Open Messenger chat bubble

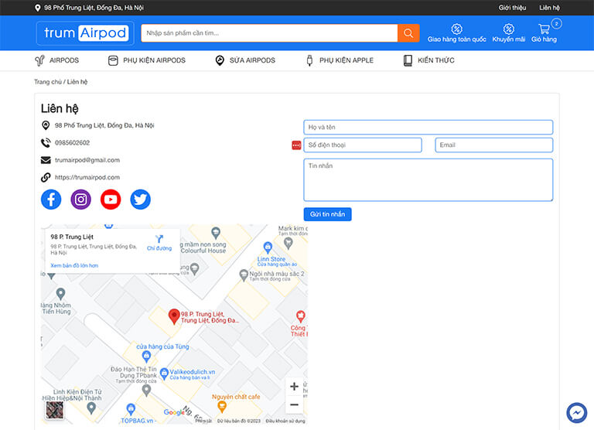[576, 413]
